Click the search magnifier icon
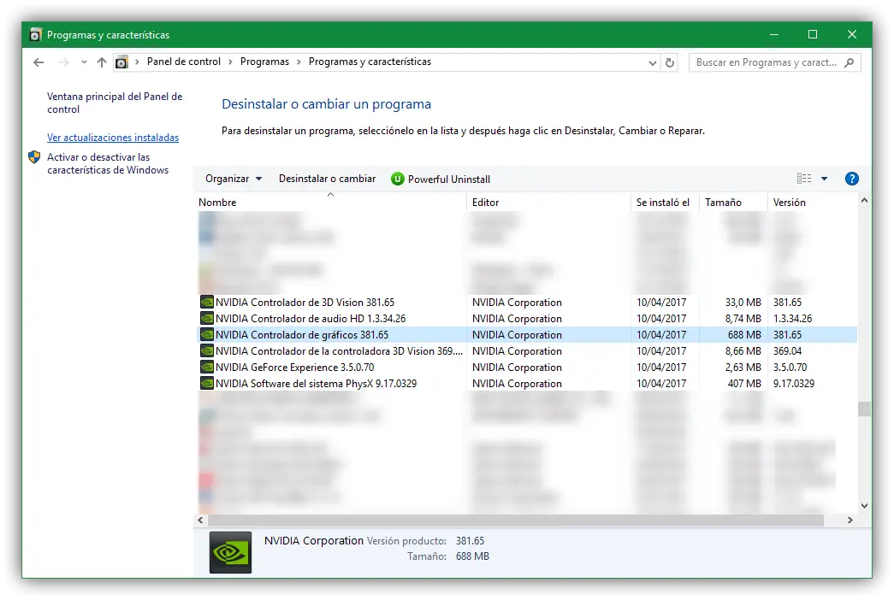Viewport: 894px width, 600px height. [849, 62]
